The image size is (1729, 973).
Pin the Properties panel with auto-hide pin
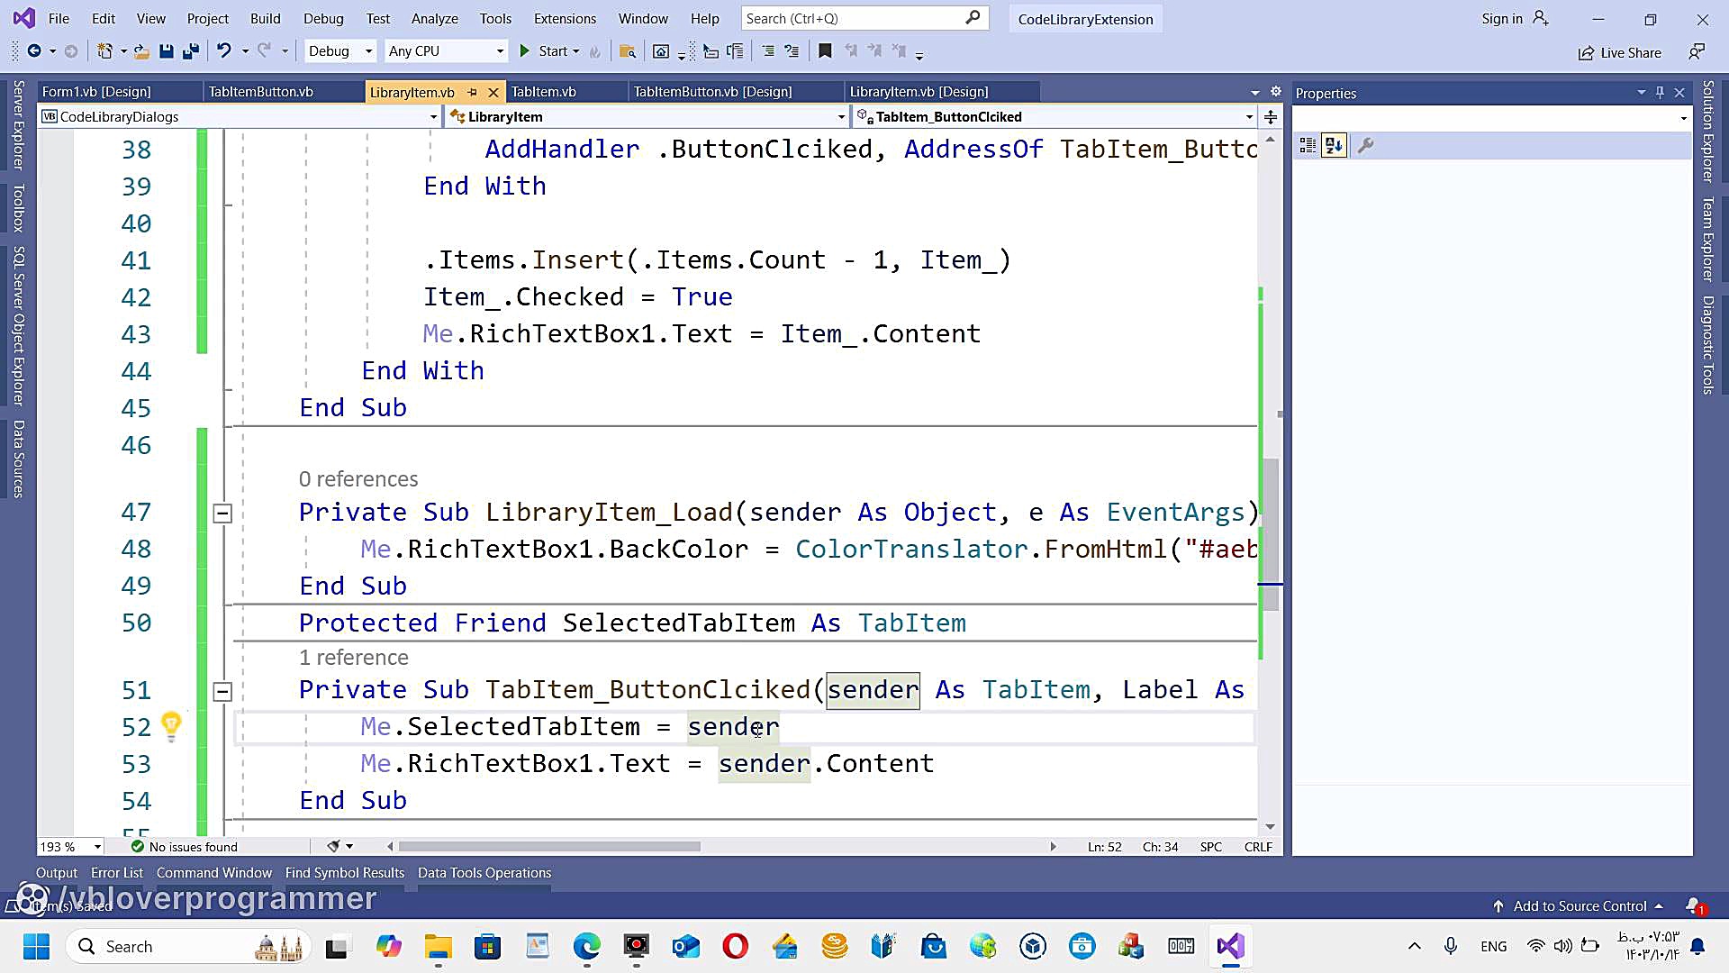1660,93
